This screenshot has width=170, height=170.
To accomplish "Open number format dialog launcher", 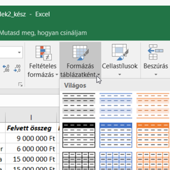I will [20, 84].
